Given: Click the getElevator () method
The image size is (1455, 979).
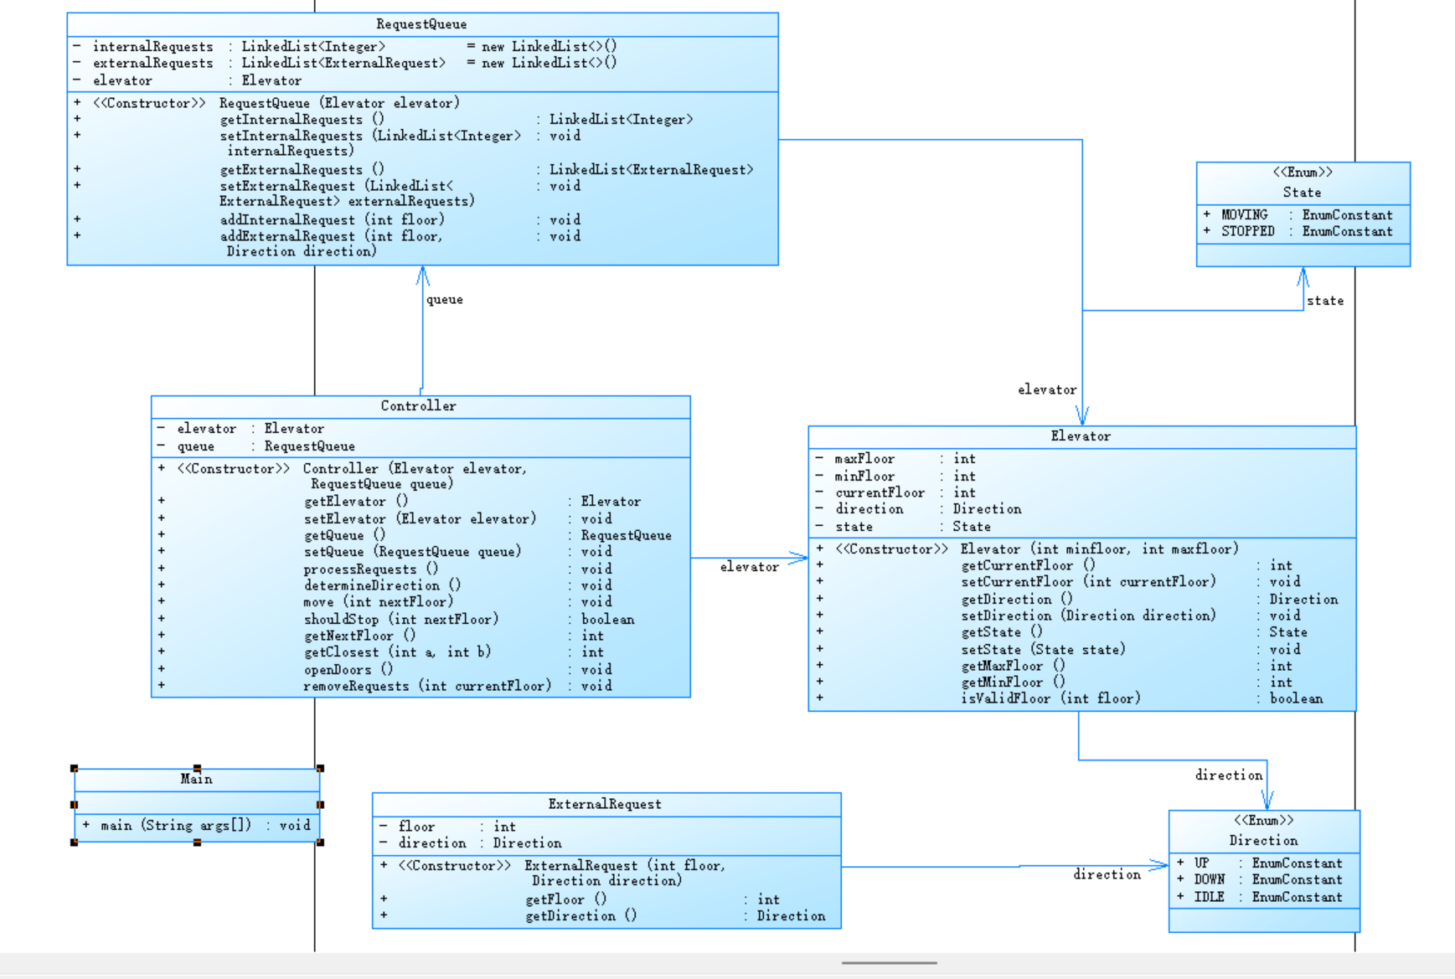Looking at the screenshot, I should tap(400, 502).
